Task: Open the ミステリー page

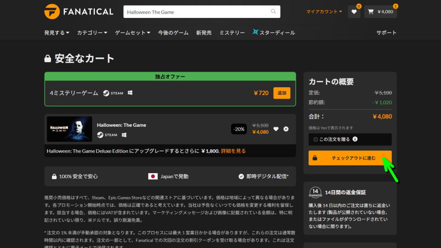Action: pos(232,33)
